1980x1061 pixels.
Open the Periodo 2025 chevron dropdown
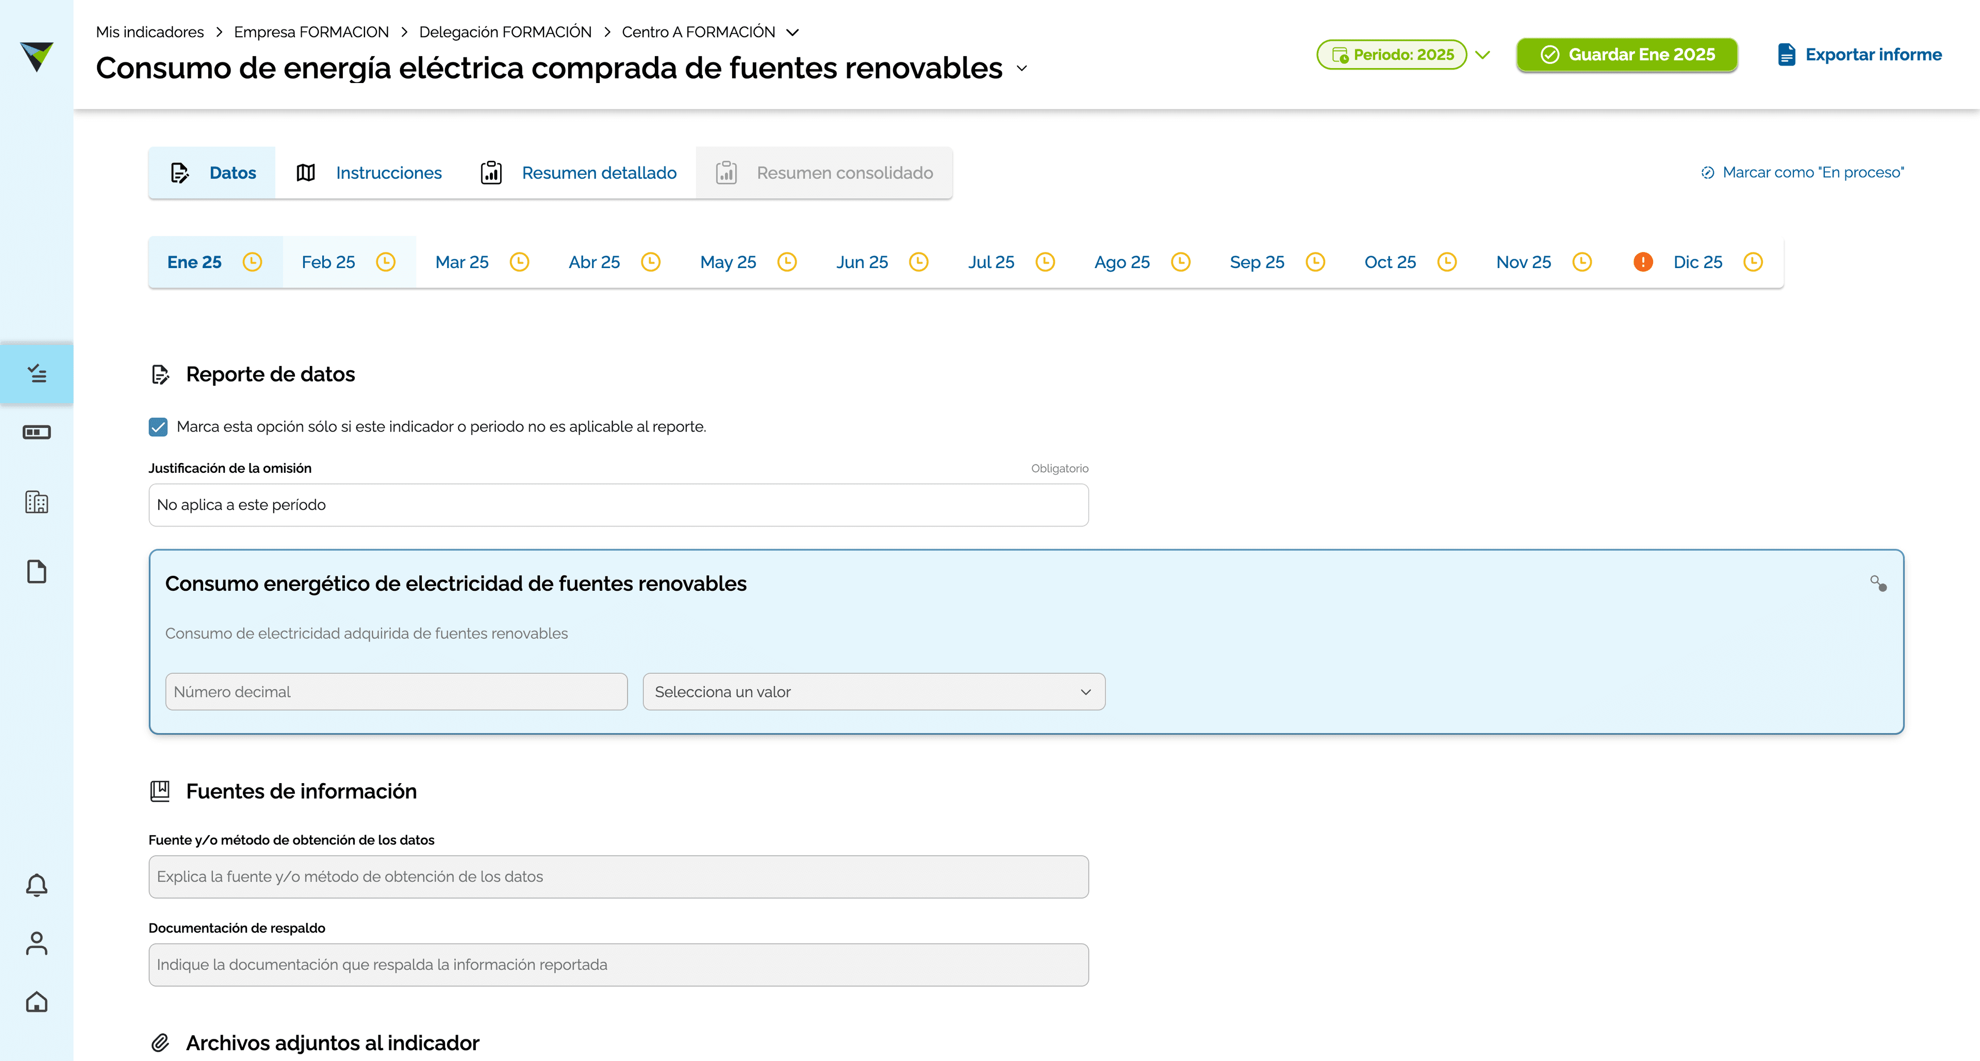1483,55
